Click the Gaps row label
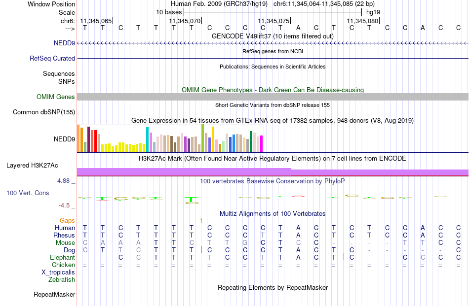Image resolution: width=469 pixels, height=306 pixels. (x=67, y=220)
